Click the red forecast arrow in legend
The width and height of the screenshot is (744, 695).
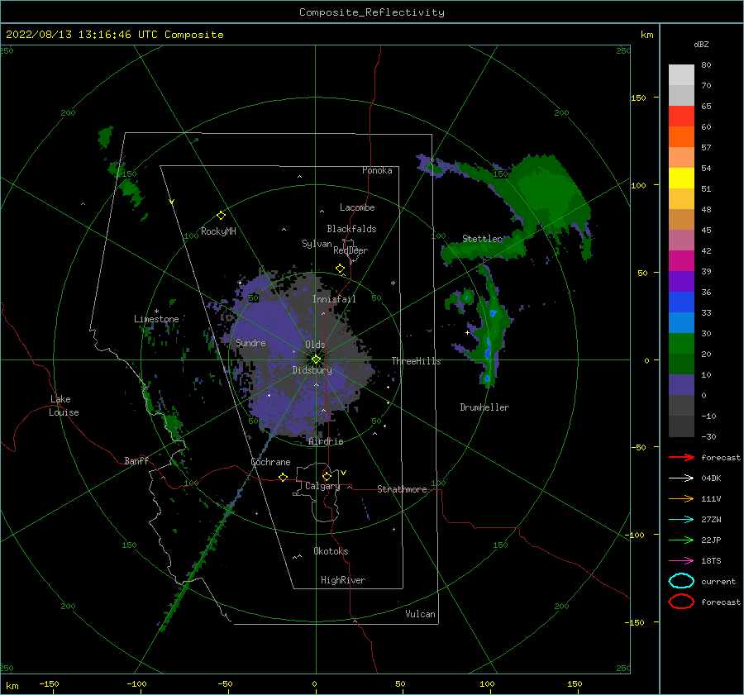[x=681, y=457]
